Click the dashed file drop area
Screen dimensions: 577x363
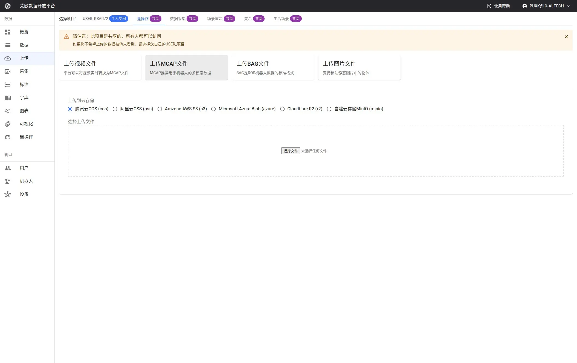(316, 151)
